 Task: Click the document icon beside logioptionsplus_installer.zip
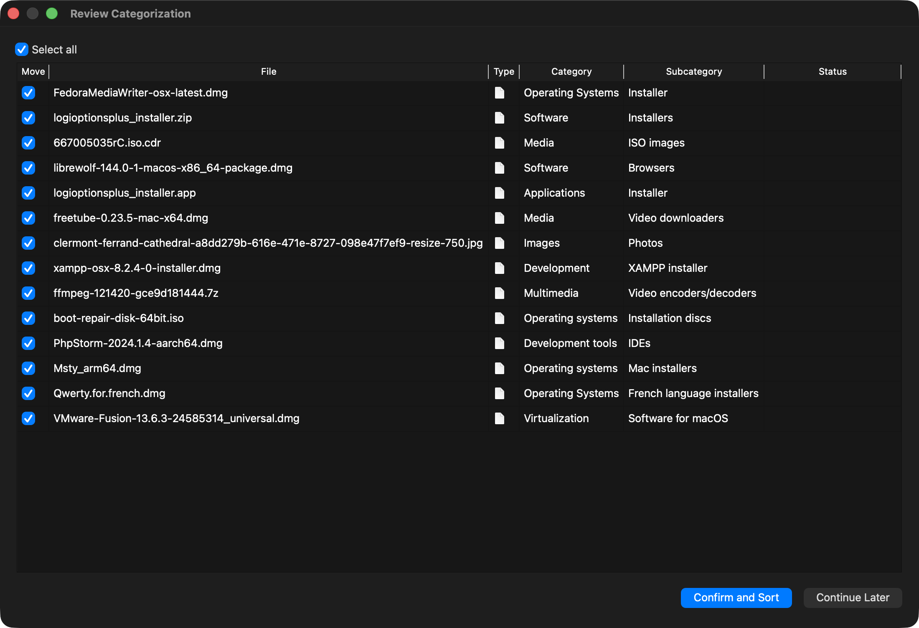tap(500, 118)
